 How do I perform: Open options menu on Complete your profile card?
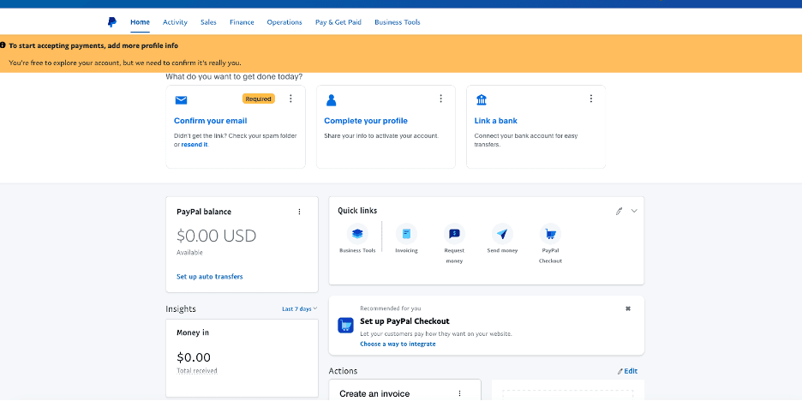[x=441, y=99]
